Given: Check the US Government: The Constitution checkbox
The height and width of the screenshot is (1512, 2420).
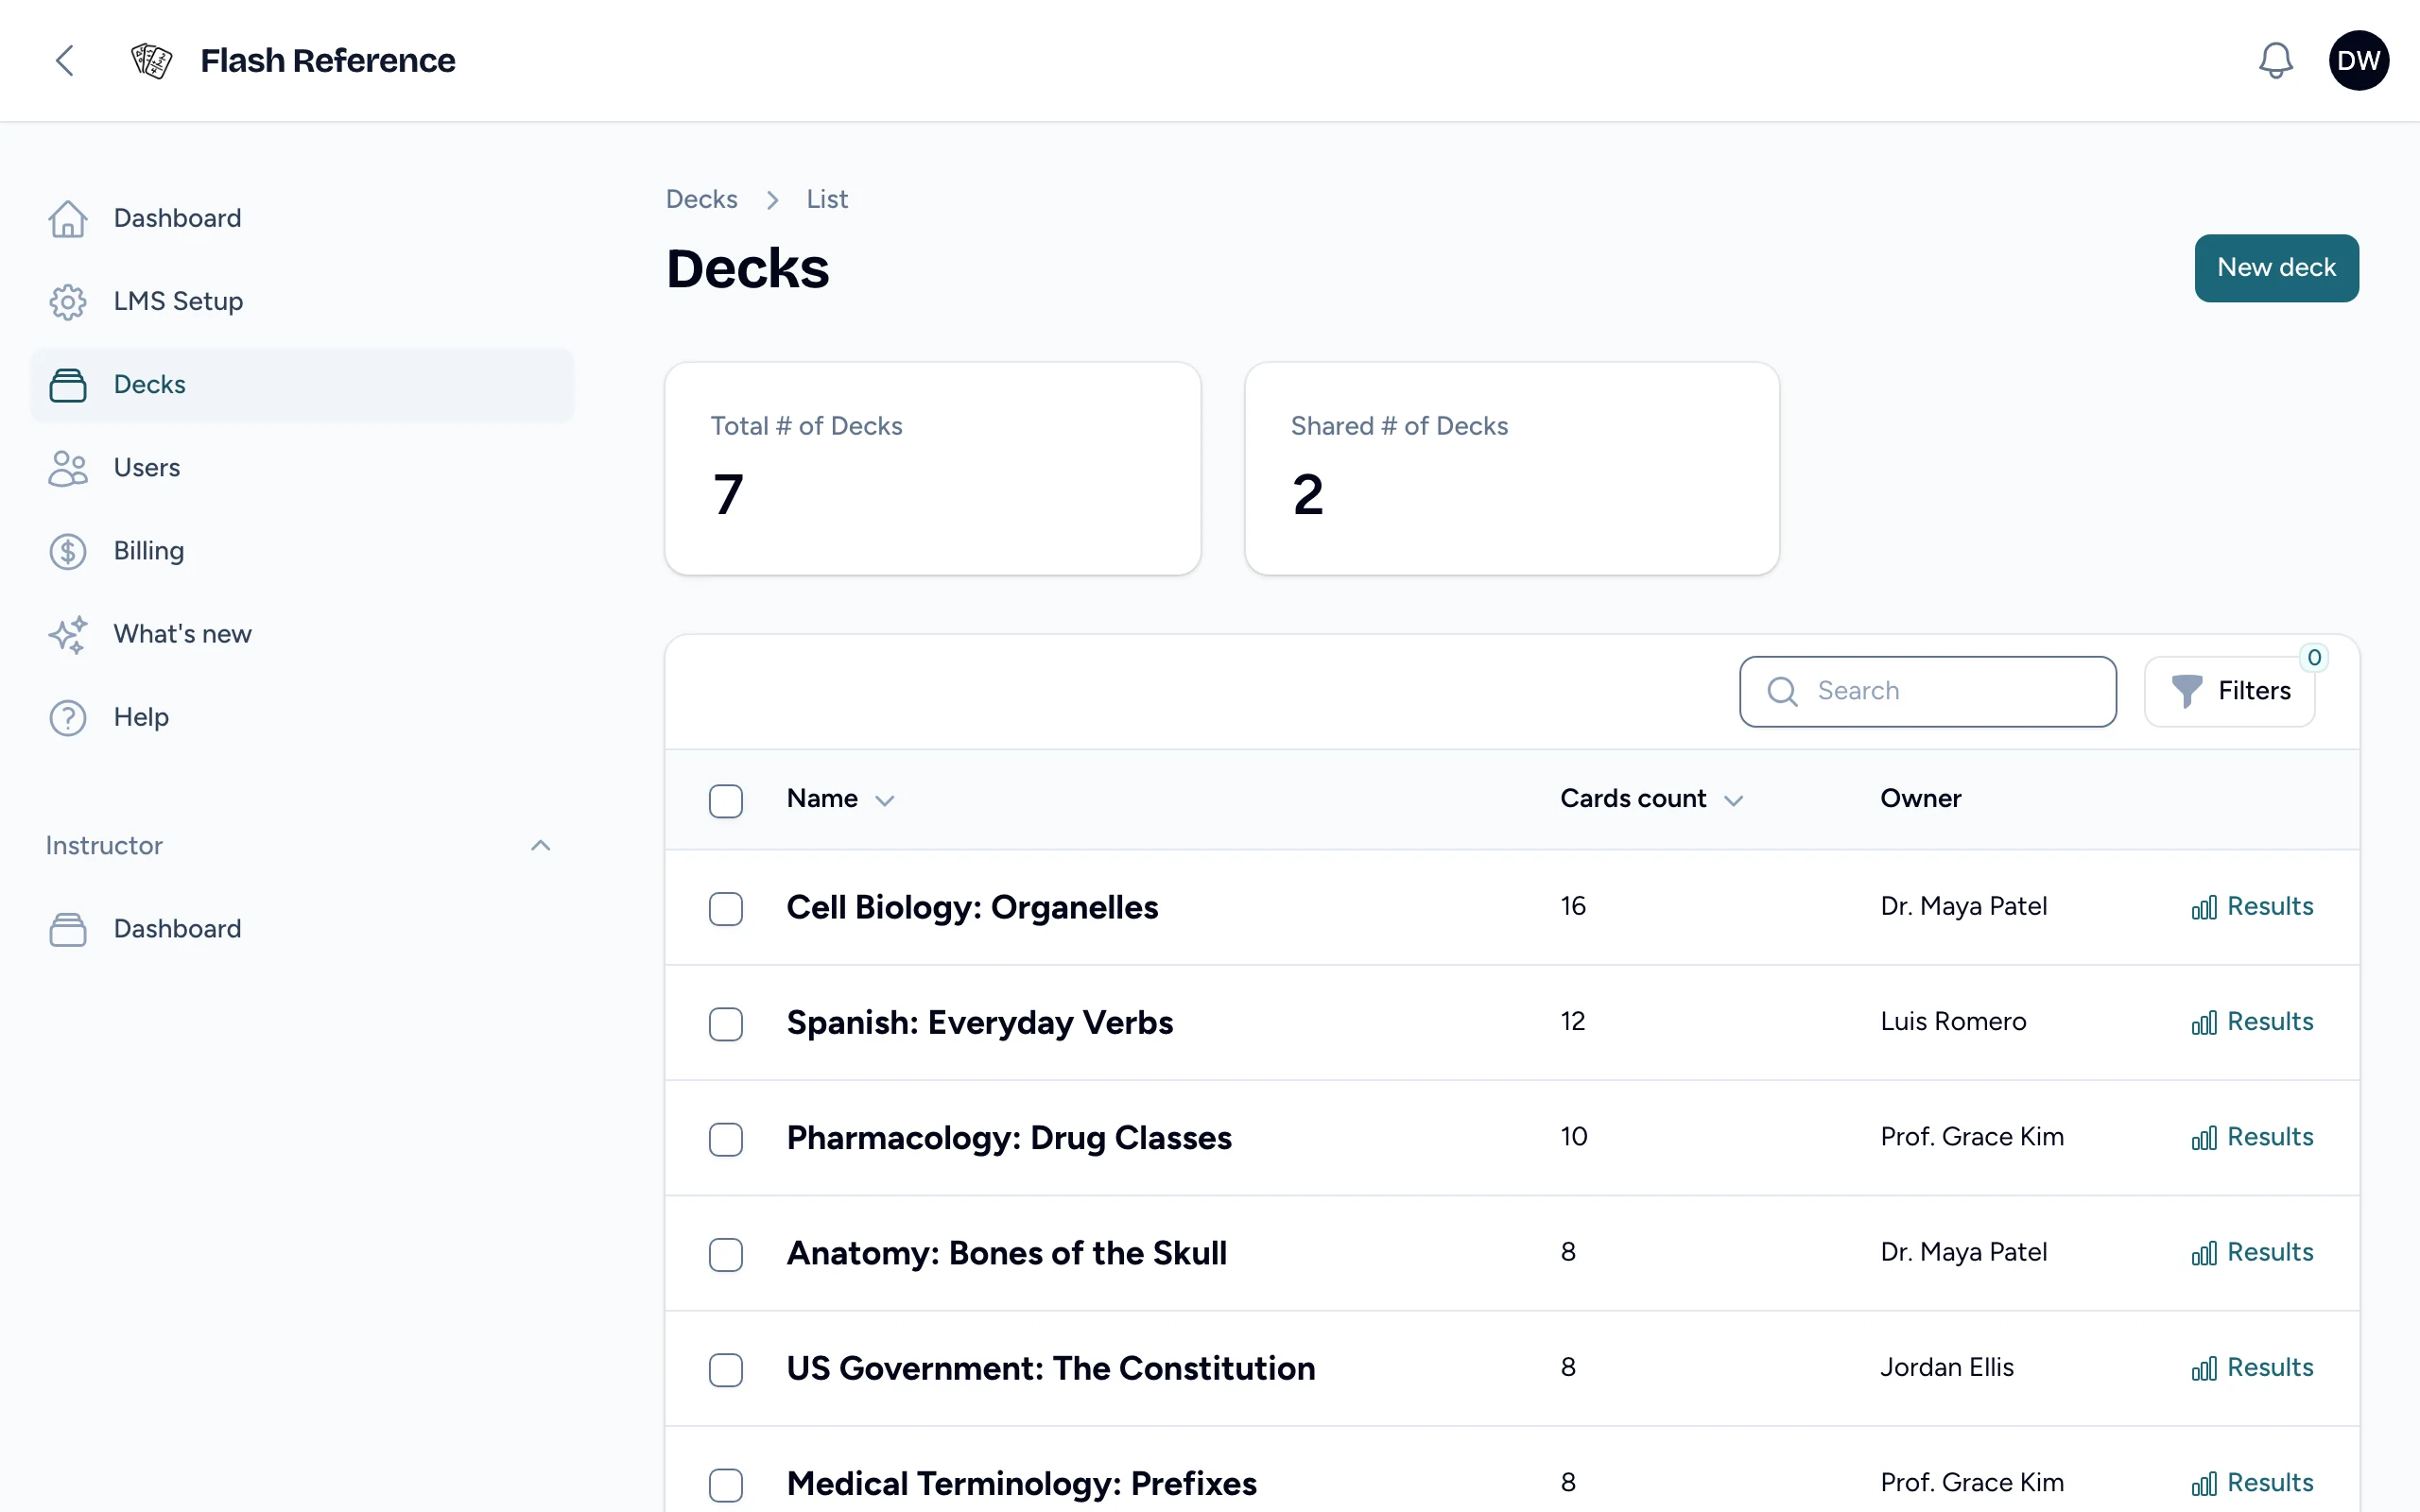Looking at the screenshot, I should click(726, 1369).
